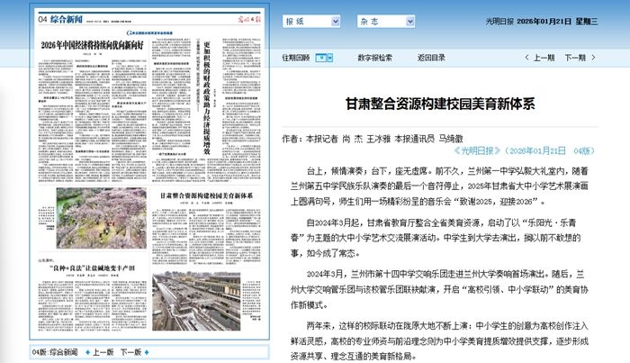Image resolution: width=630 pixels, height=363 pixels.
Task: Click left chevron beside 上一期
Action: (x=526, y=58)
